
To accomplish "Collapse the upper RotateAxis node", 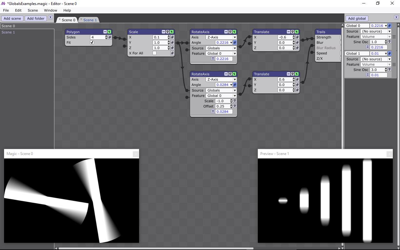I will tap(226, 32).
